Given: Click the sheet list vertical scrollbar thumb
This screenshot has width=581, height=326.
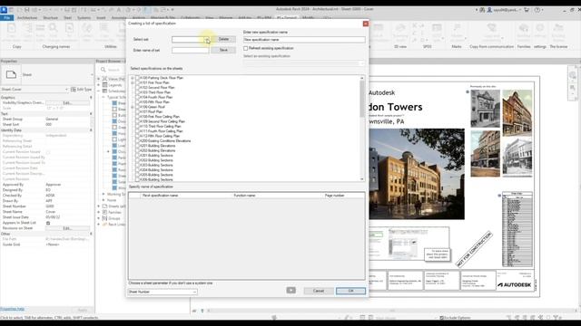Looking at the screenshot, I should pos(362,99).
